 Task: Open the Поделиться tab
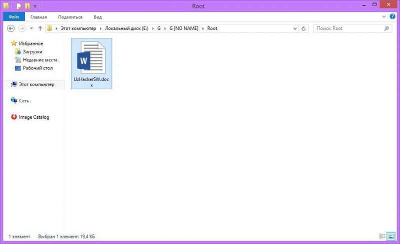click(70, 17)
